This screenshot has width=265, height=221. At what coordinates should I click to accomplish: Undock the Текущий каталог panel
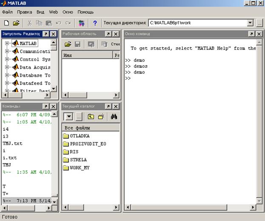coord(108,106)
